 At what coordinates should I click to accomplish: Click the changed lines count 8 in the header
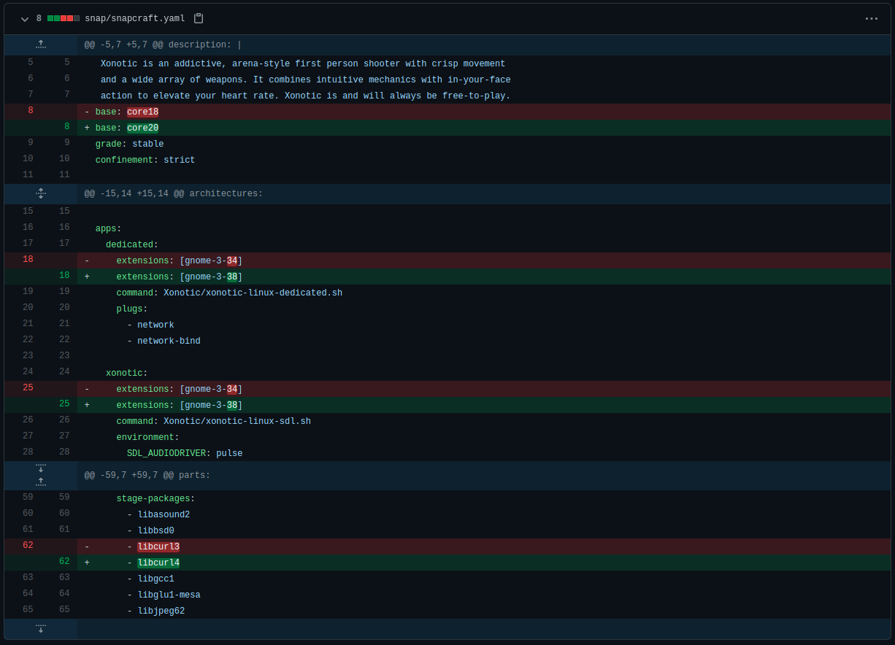[39, 19]
